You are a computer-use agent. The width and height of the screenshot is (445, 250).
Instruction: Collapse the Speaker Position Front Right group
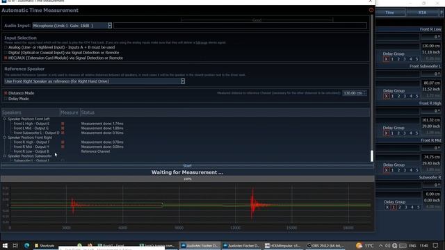pos(5,137)
